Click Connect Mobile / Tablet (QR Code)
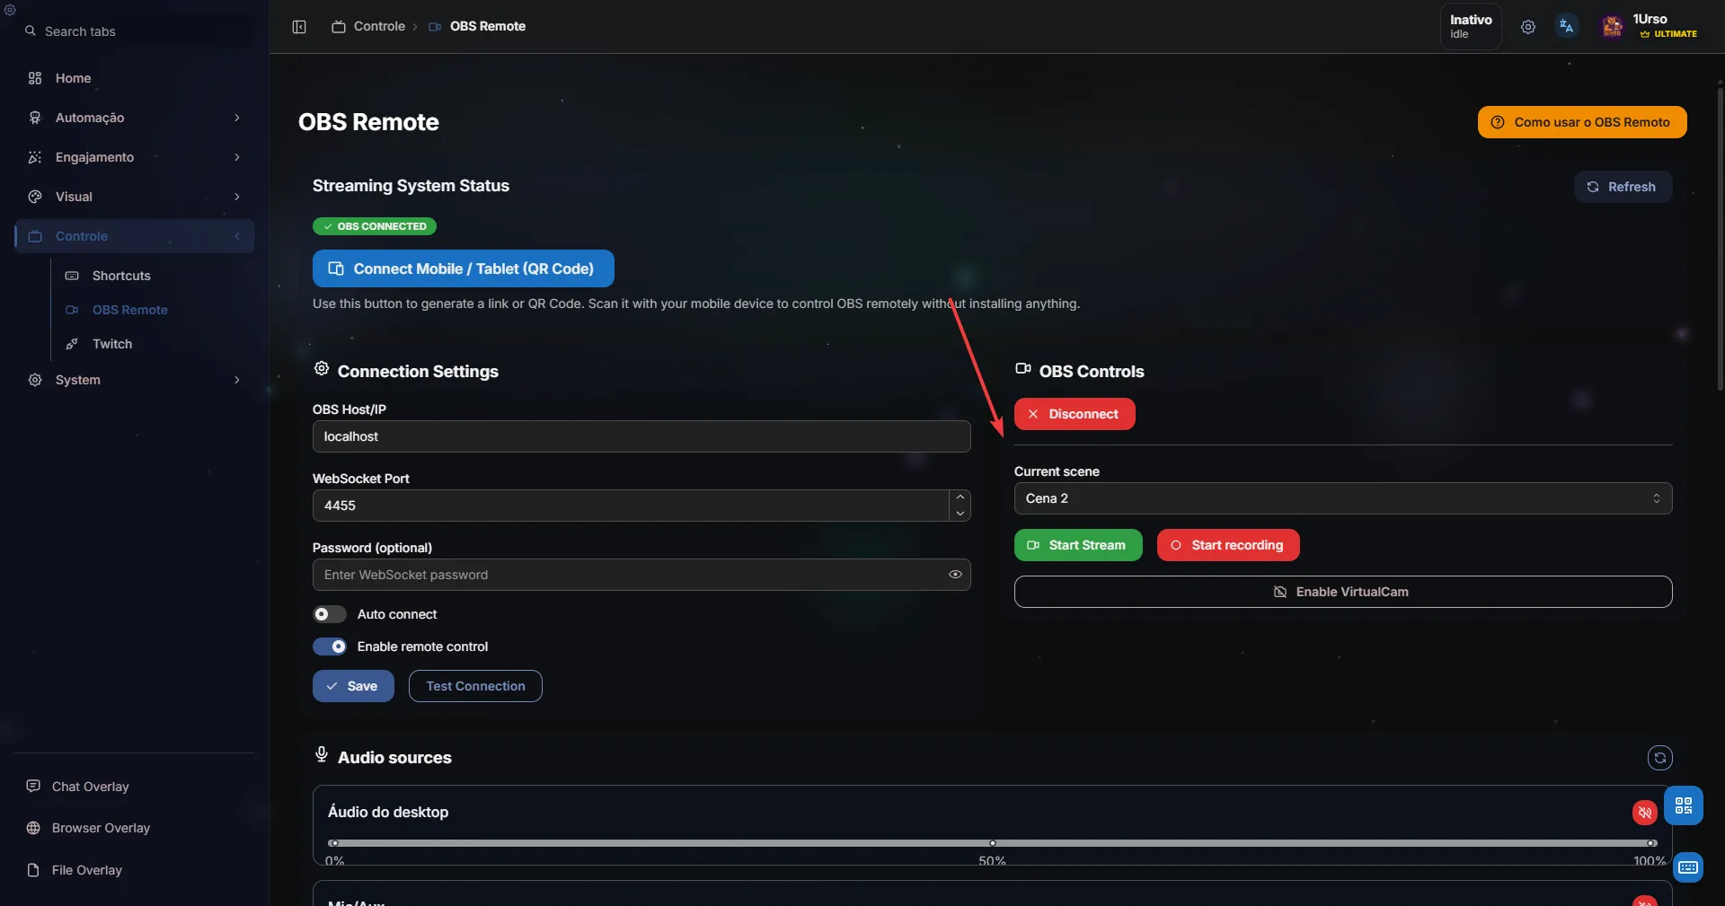The image size is (1725, 906). click(x=463, y=268)
